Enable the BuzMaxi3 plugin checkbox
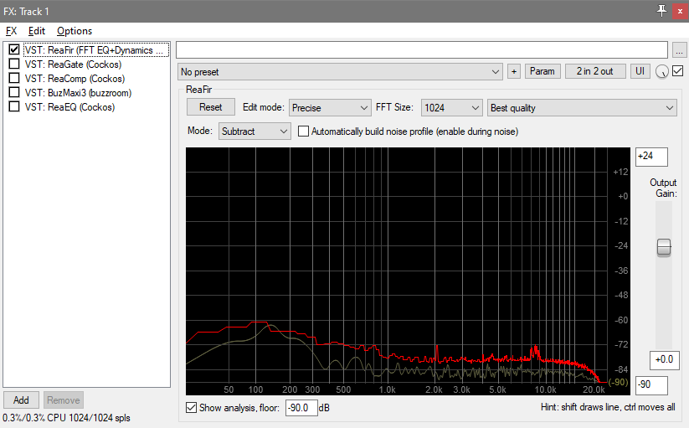This screenshot has height=428, width=689. pyautogui.click(x=13, y=93)
